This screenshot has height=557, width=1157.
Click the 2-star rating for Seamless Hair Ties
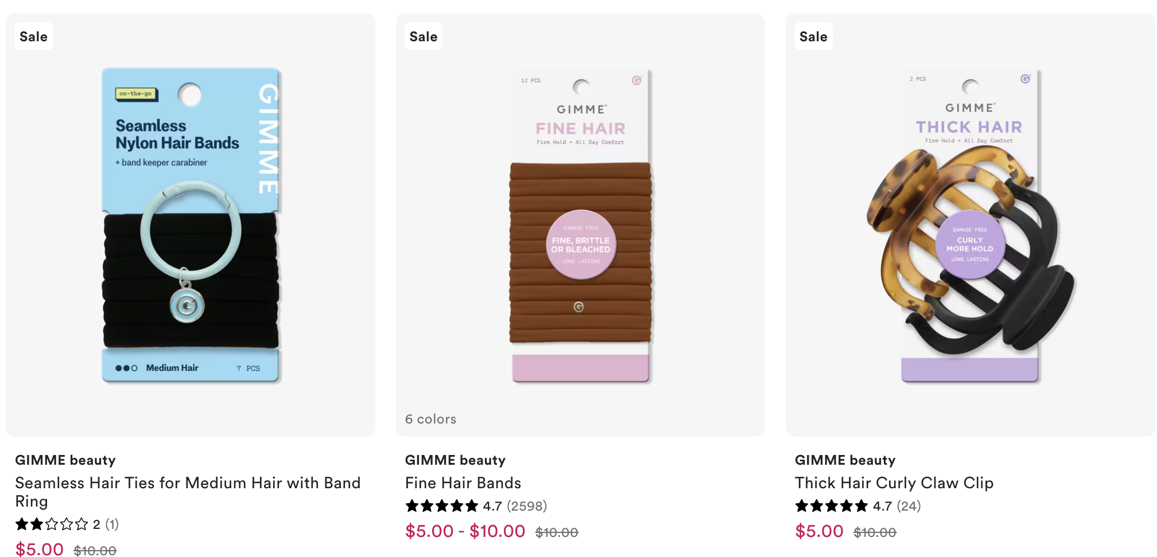pyautogui.click(x=52, y=524)
